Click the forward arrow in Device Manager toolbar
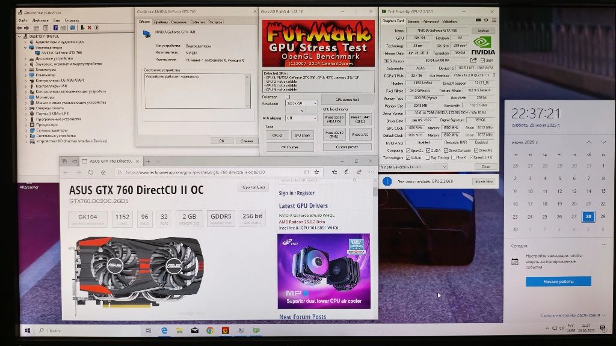The image size is (616, 346). pyautogui.click(x=26, y=28)
